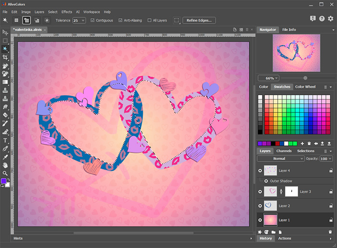The width and height of the screenshot is (337, 248).
Task: Open the File menu
Action: click(5, 12)
